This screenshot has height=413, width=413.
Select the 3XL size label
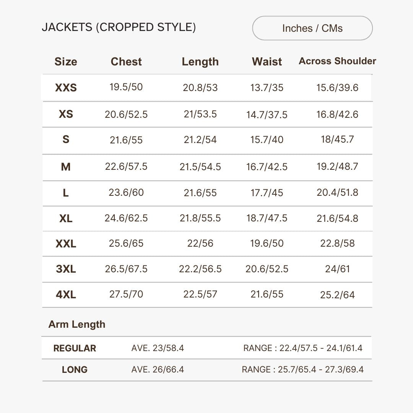pyautogui.click(x=66, y=269)
